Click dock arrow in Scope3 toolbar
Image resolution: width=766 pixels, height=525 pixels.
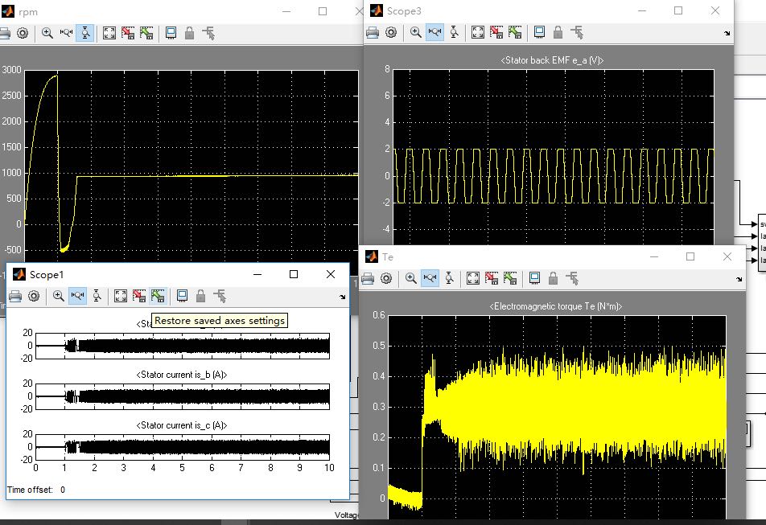727,33
